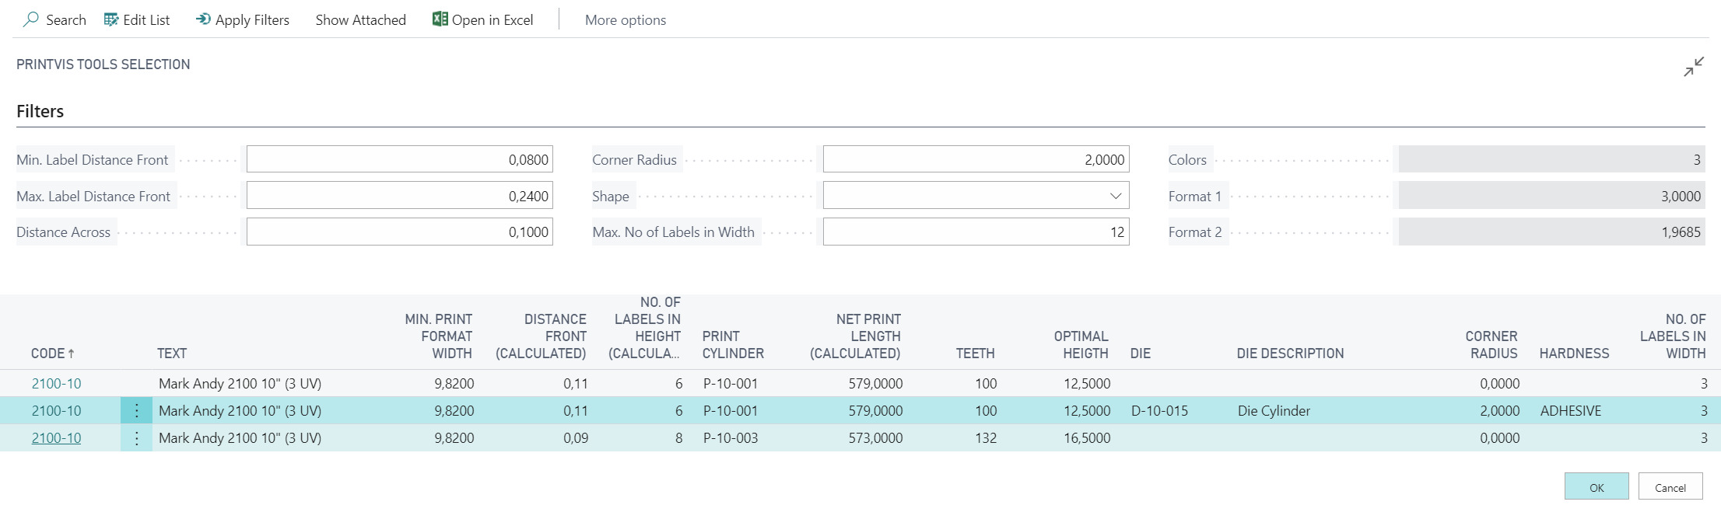The image size is (1721, 519).
Task: Click the Open in Excel icon
Action: [x=440, y=19]
